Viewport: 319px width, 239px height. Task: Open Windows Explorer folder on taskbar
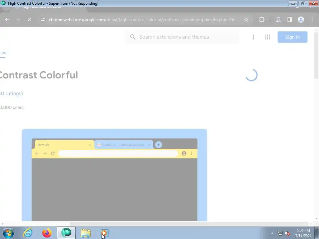click(86, 233)
